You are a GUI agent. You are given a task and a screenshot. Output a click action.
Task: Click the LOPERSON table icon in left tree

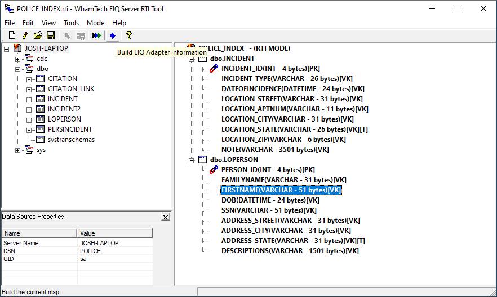pyautogui.click(x=40, y=119)
